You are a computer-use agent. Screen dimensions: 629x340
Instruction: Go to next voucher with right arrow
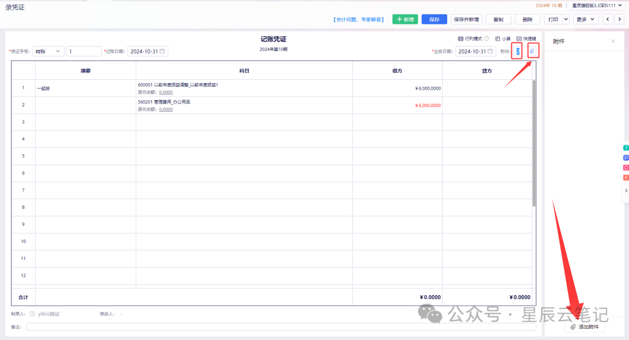pyautogui.click(x=620, y=19)
